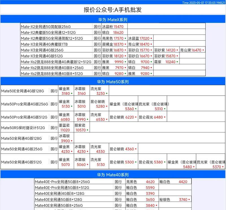The image size is (226, 210).
Task: Pick the 曜金黑 (昆仑玻璃) price "5360"
Action: (130, 109)
